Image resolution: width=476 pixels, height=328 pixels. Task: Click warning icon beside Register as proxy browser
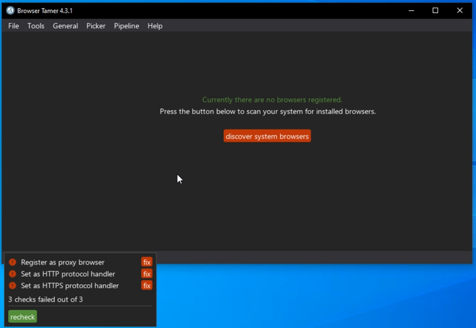point(12,262)
